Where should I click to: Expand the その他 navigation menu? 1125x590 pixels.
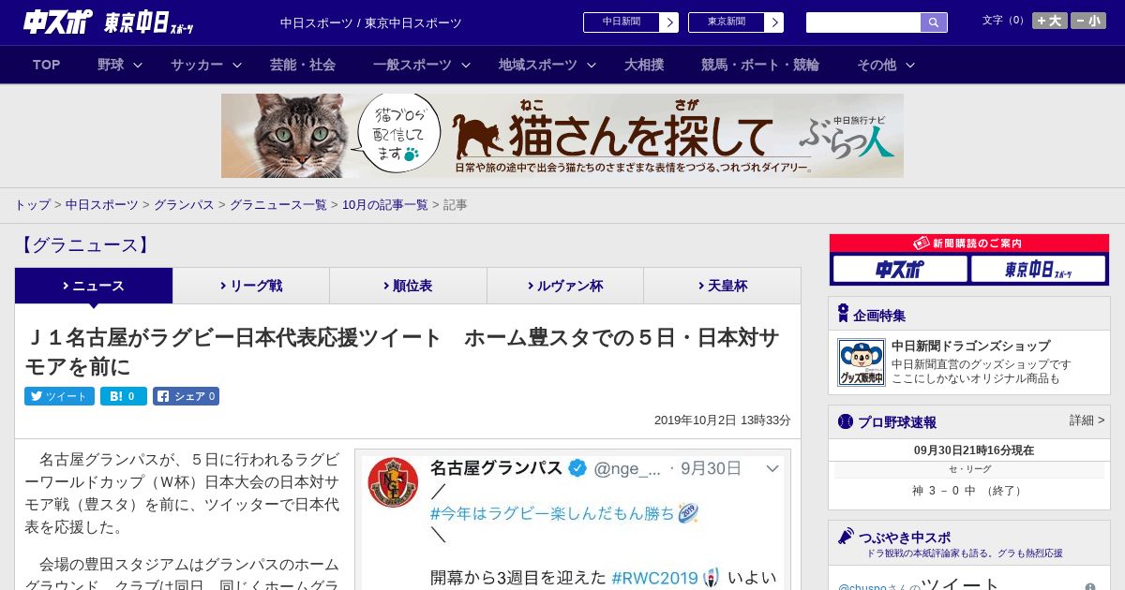[886, 65]
